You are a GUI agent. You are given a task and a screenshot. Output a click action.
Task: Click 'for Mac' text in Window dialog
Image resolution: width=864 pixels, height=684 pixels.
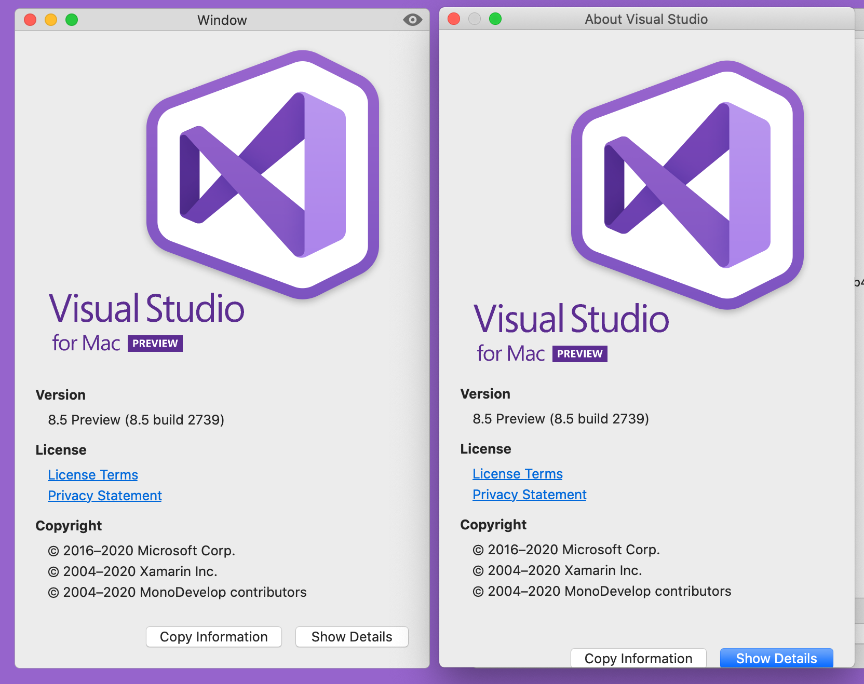[86, 343]
